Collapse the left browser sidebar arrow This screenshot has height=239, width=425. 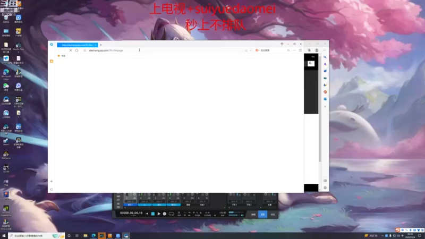pyautogui.click(x=52, y=190)
